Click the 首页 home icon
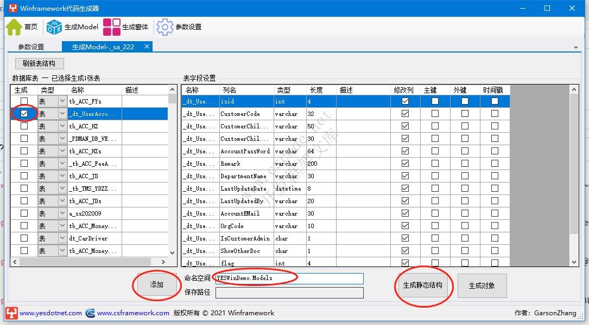The image size is (589, 325). tap(12, 27)
